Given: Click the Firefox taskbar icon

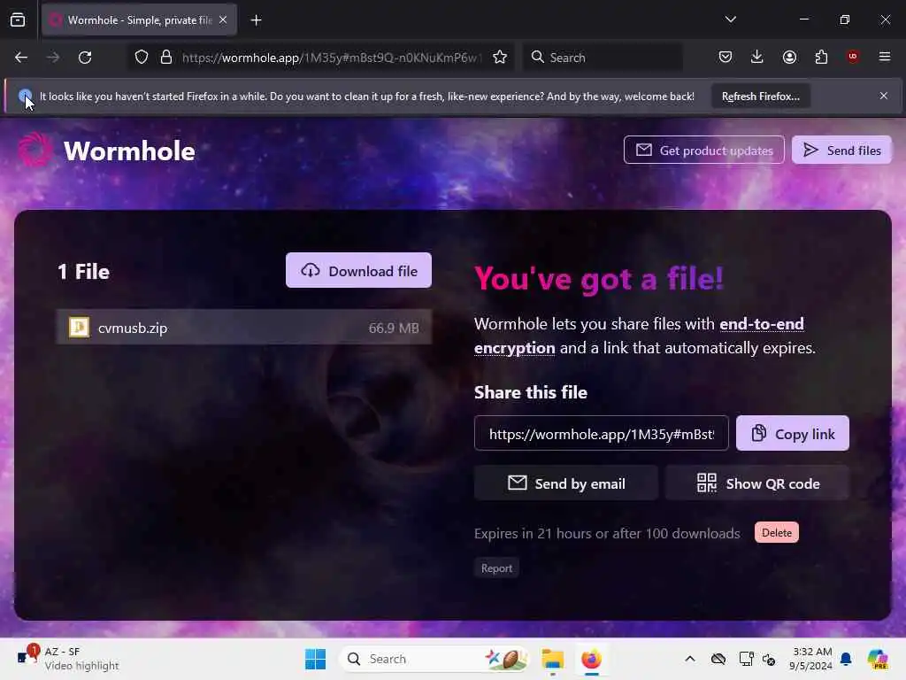Looking at the screenshot, I should 591,659.
